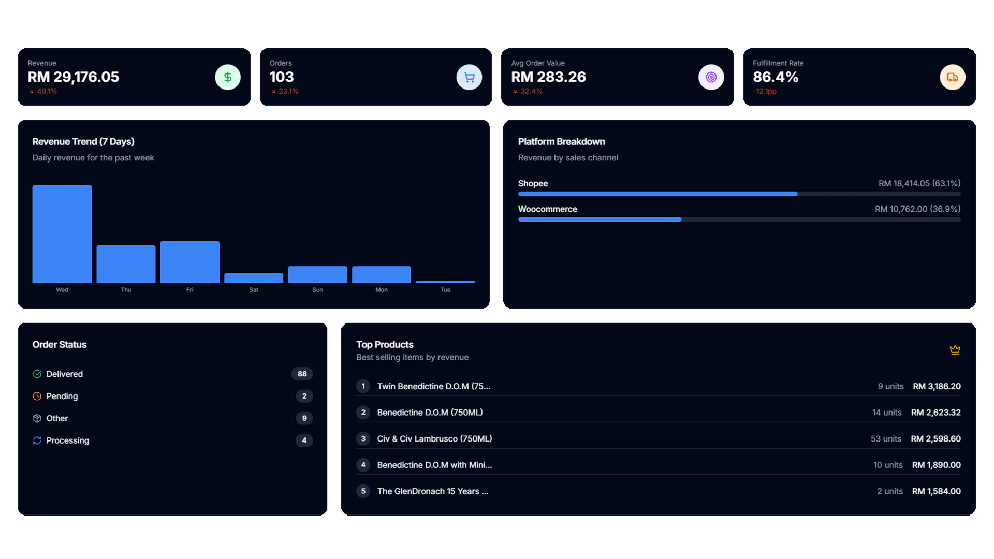Click the Delivered count badge 88
The height and width of the screenshot is (559, 994).
302,374
